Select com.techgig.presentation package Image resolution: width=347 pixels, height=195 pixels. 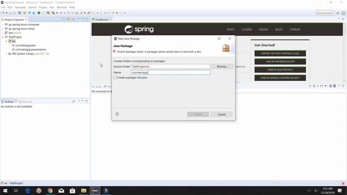tap(30, 49)
